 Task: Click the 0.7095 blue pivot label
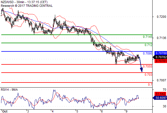tap(147, 53)
